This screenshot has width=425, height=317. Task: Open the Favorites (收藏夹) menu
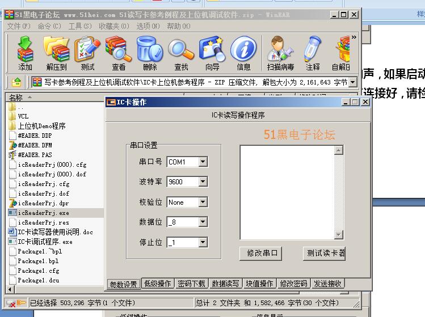pos(114,26)
